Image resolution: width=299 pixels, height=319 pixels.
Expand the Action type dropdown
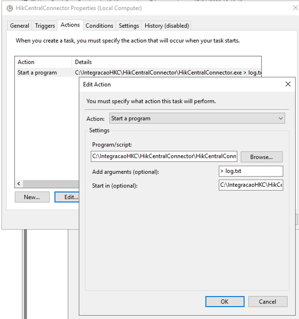[197, 118]
